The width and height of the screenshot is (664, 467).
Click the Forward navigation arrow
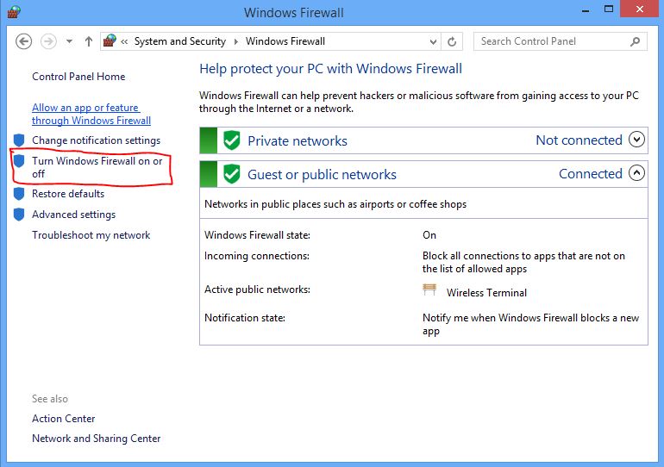48,41
